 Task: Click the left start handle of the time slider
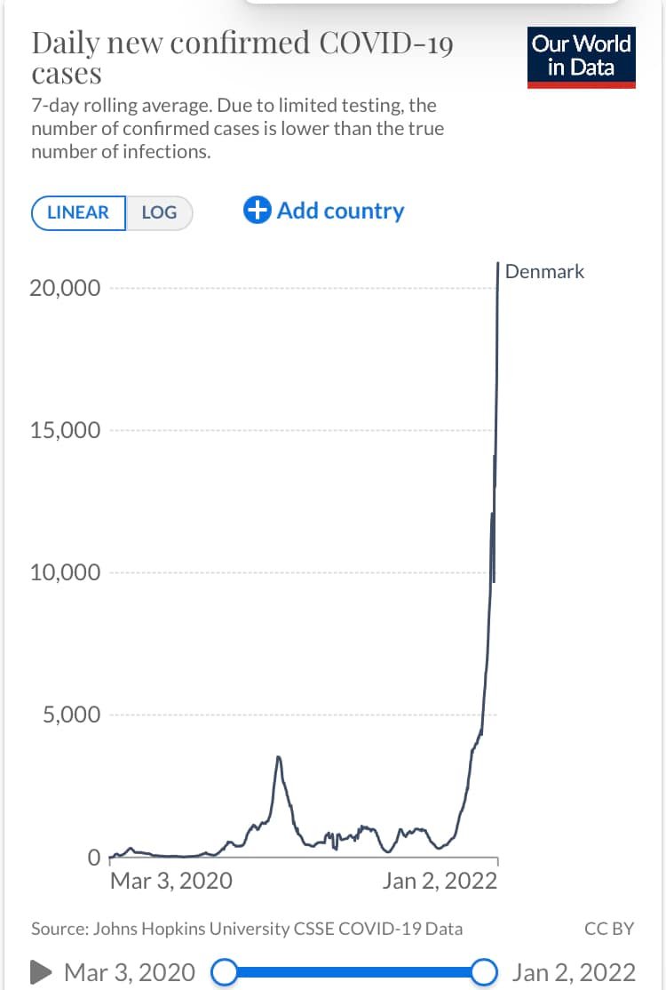point(225,972)
